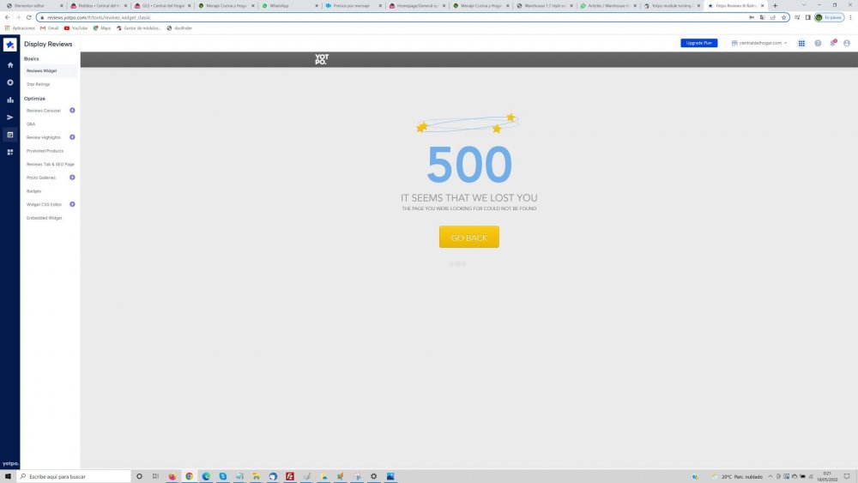Open the paper plane send icon

point(9,117)
